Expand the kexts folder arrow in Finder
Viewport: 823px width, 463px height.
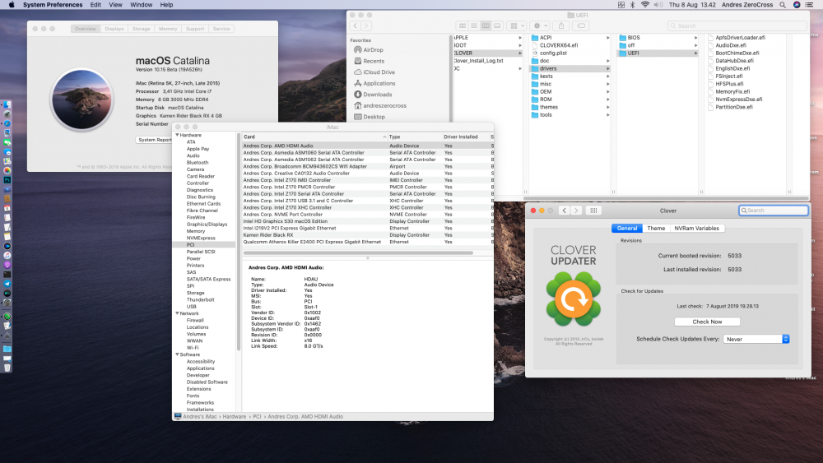coord(608,76)
